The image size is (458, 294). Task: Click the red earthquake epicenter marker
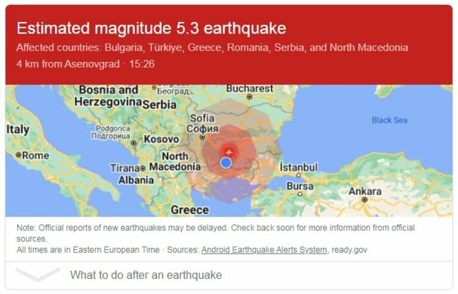pos(229,152)
